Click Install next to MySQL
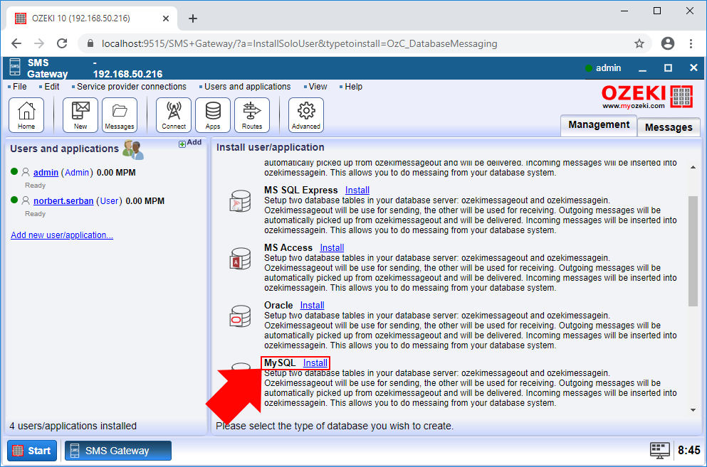This screenshot has width=707, height=467. [315, 363]
